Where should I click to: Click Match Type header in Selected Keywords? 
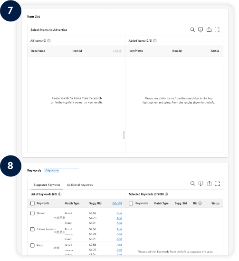click(161, 203)
